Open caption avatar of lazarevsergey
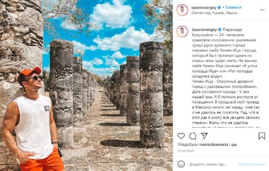269x171 pixels. [x=182, y=32]
